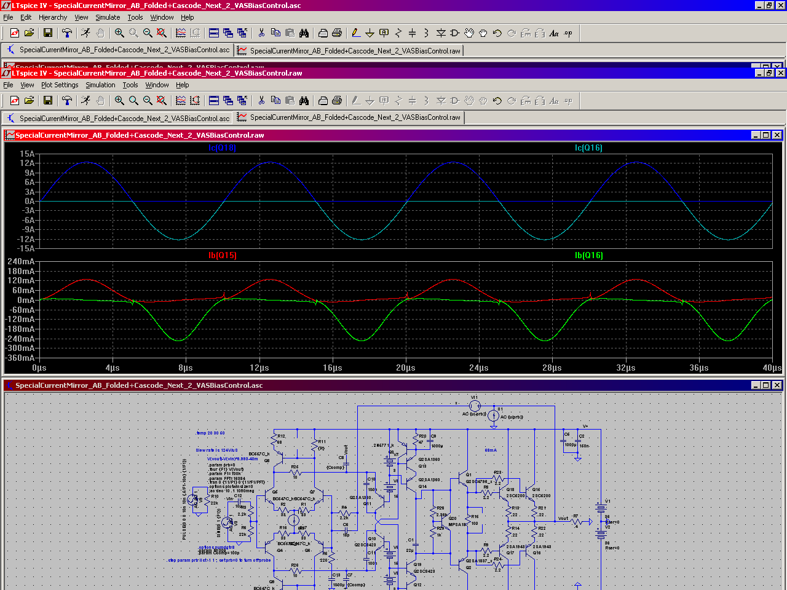Open Hierarchy menu in .asc window
Image resolution: width=787 pixels, height=590 pixels.
point(53,17)
